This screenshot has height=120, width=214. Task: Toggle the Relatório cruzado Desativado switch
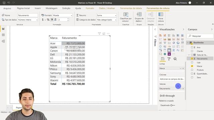click(x=173, y=105)
